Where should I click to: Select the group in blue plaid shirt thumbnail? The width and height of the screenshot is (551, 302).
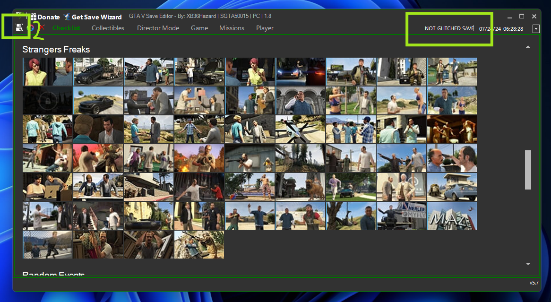point(351,129)
